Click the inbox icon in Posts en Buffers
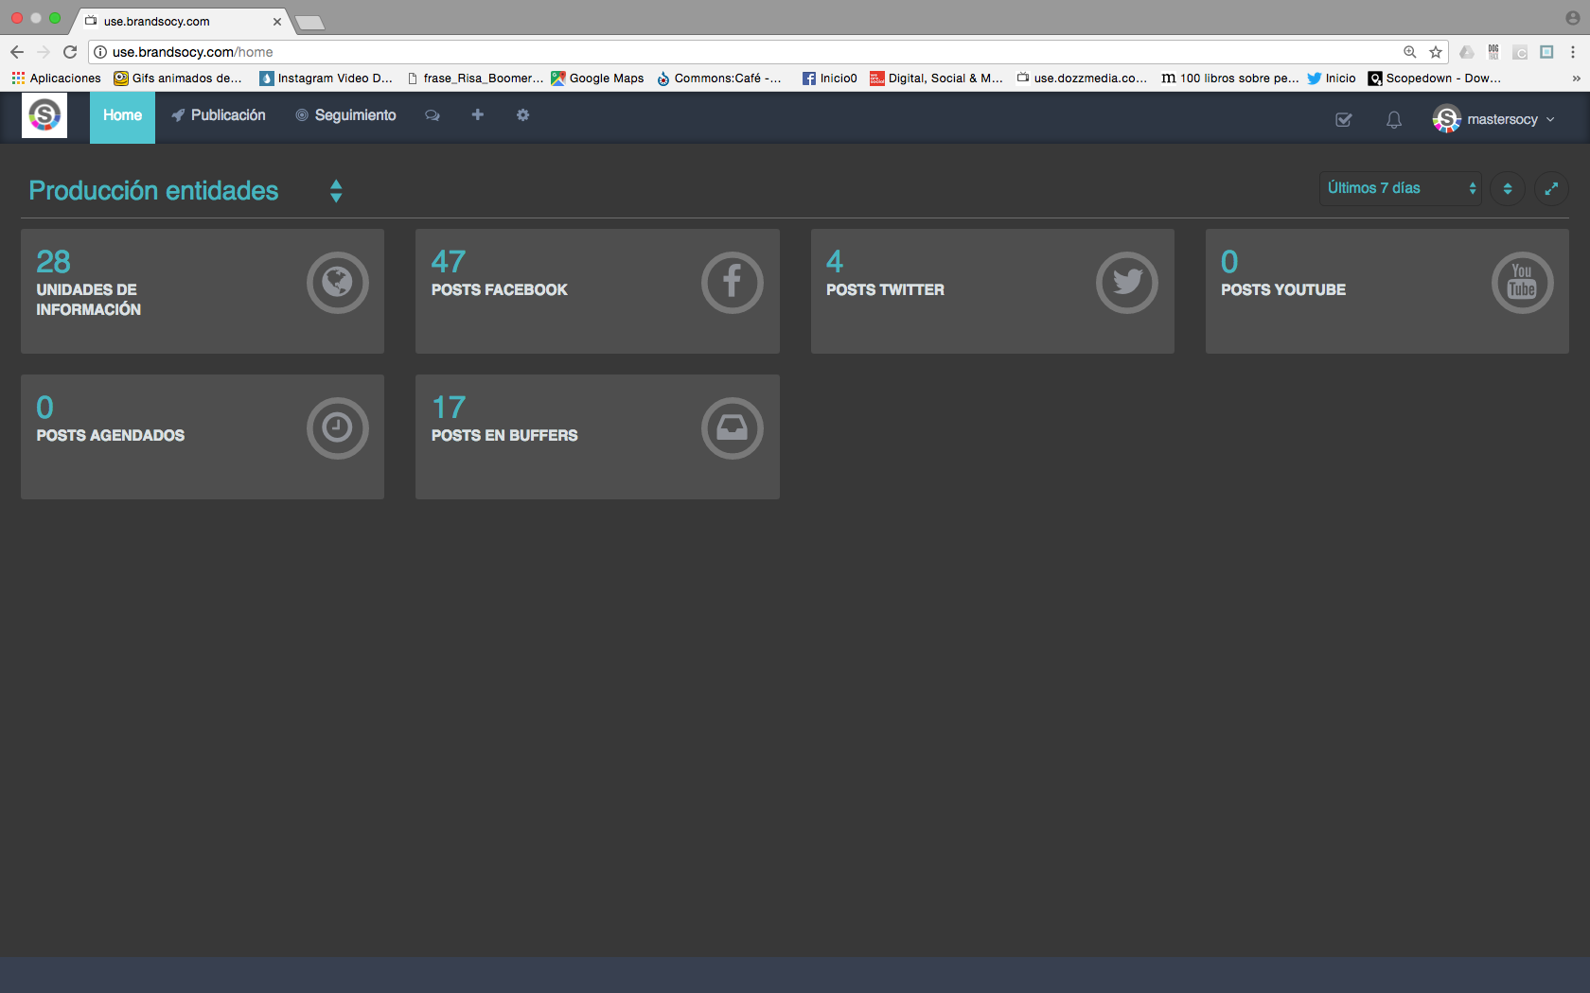This screenshot has width=1590, height=993. (732, 427)
